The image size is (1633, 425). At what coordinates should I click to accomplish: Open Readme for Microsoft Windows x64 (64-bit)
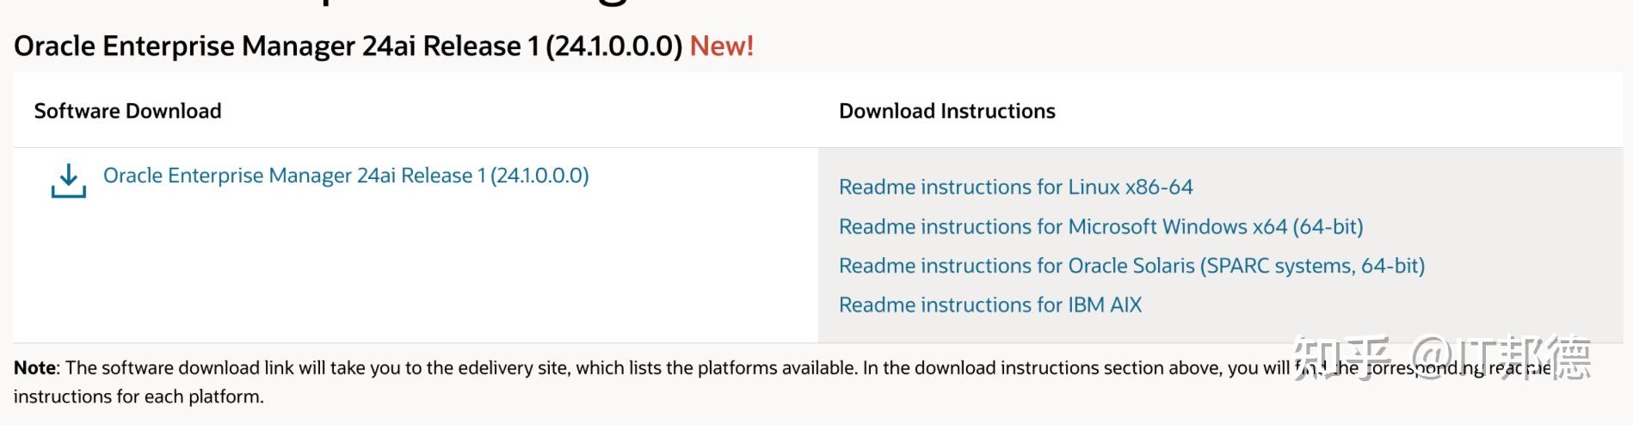coord(1100,226)
